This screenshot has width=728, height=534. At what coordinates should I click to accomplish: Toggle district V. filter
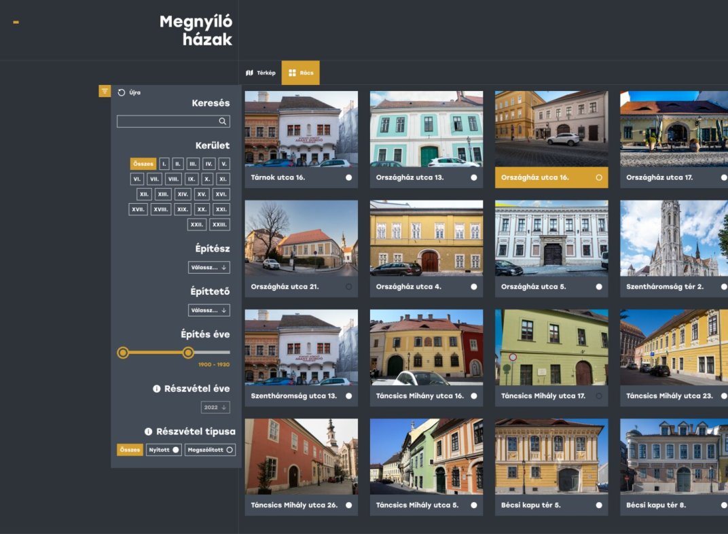tap(224, 164)
